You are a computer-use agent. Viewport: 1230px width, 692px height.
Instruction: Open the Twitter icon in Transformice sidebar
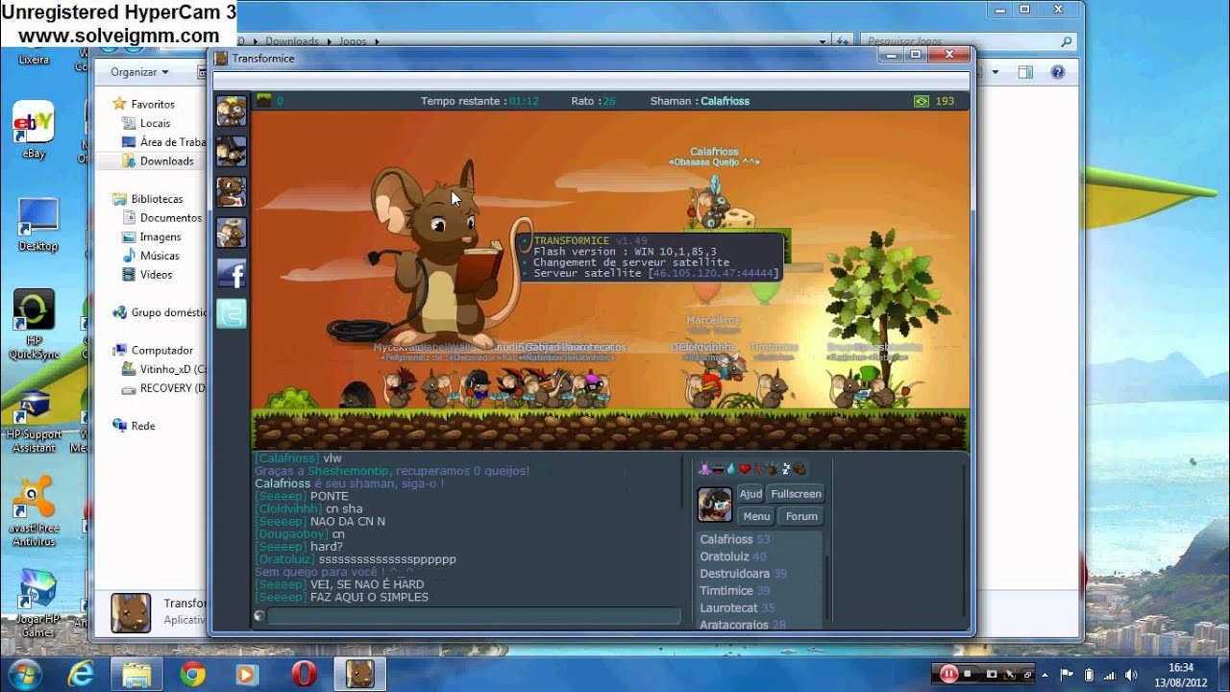point(231,314)
